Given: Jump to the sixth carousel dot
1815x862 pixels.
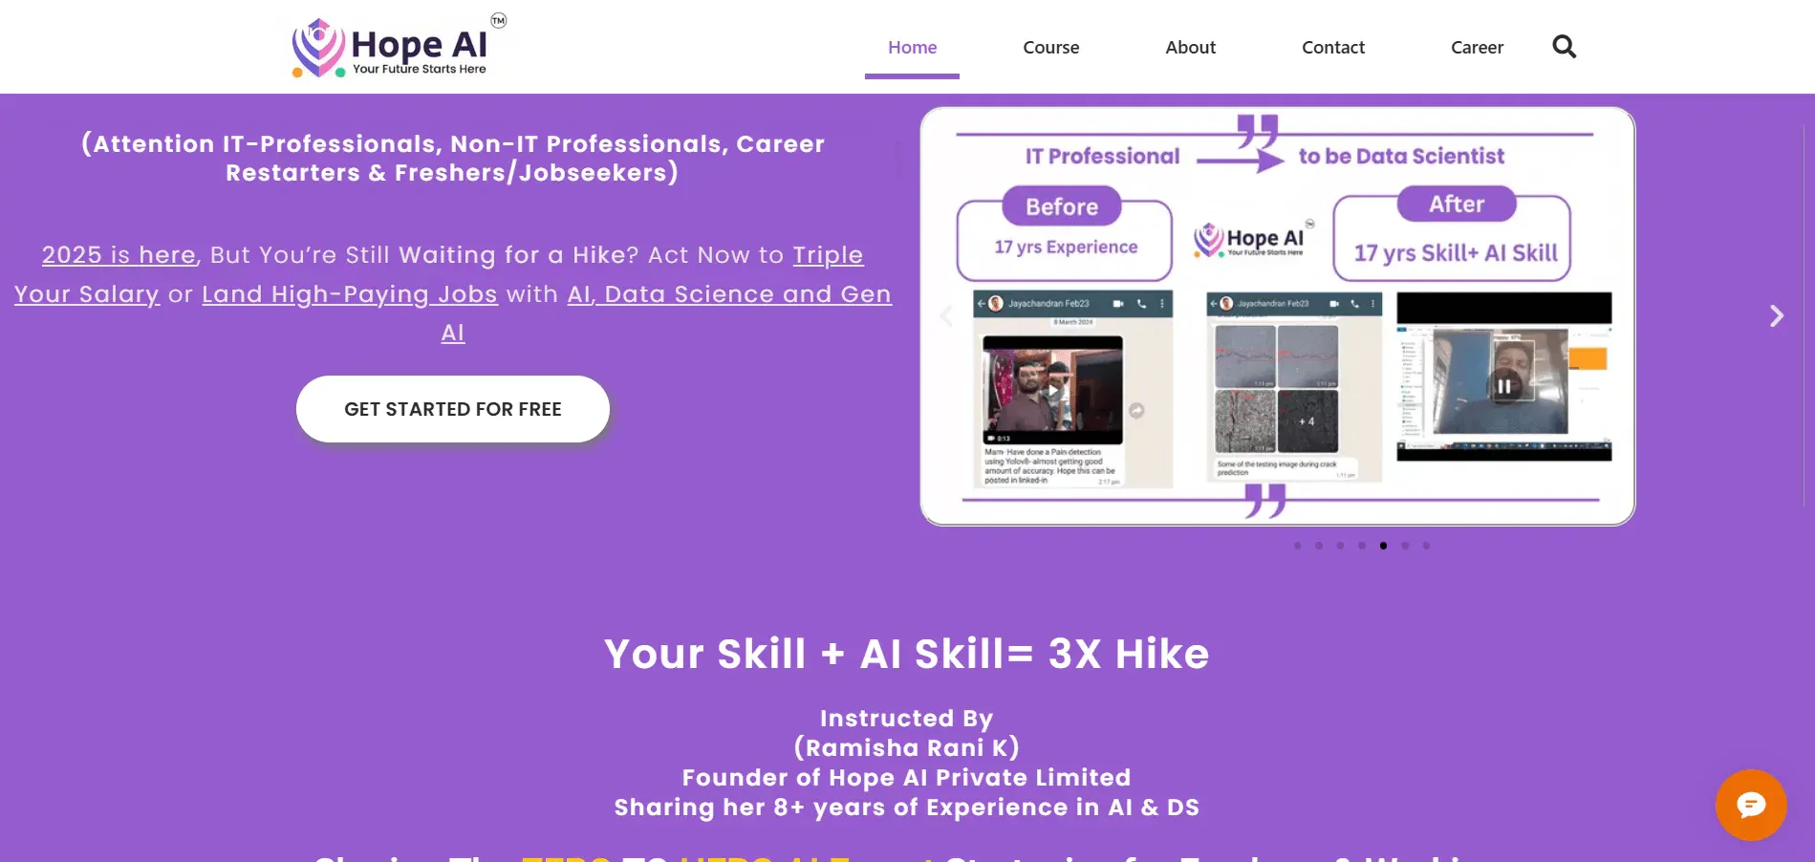Looking at the screenshot, I should coord(1405,546).
